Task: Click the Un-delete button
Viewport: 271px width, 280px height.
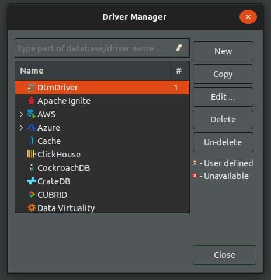Action: (223, 142)
